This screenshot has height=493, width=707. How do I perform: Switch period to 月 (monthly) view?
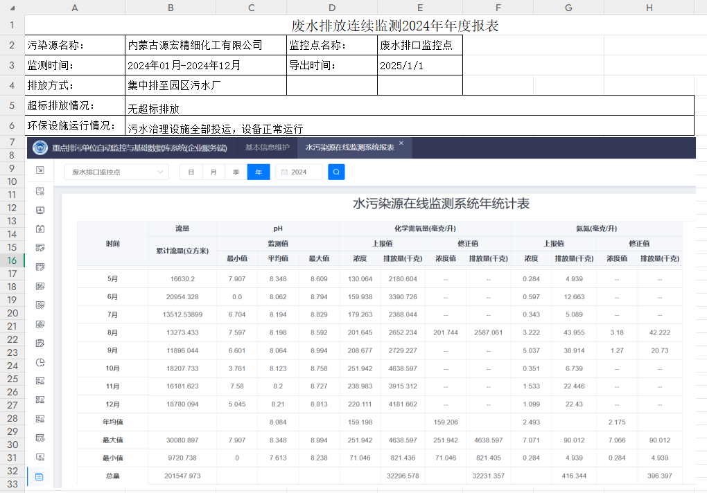click(213, 172)
